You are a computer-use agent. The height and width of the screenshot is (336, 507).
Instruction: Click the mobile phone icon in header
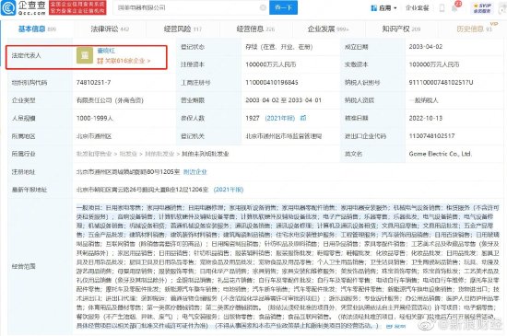[442, 7]
